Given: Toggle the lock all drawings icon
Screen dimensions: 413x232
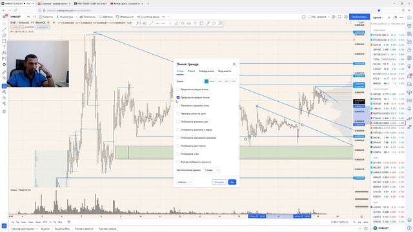Looking at the screenshot, I should pyautogui.click(x=4, y=98).
